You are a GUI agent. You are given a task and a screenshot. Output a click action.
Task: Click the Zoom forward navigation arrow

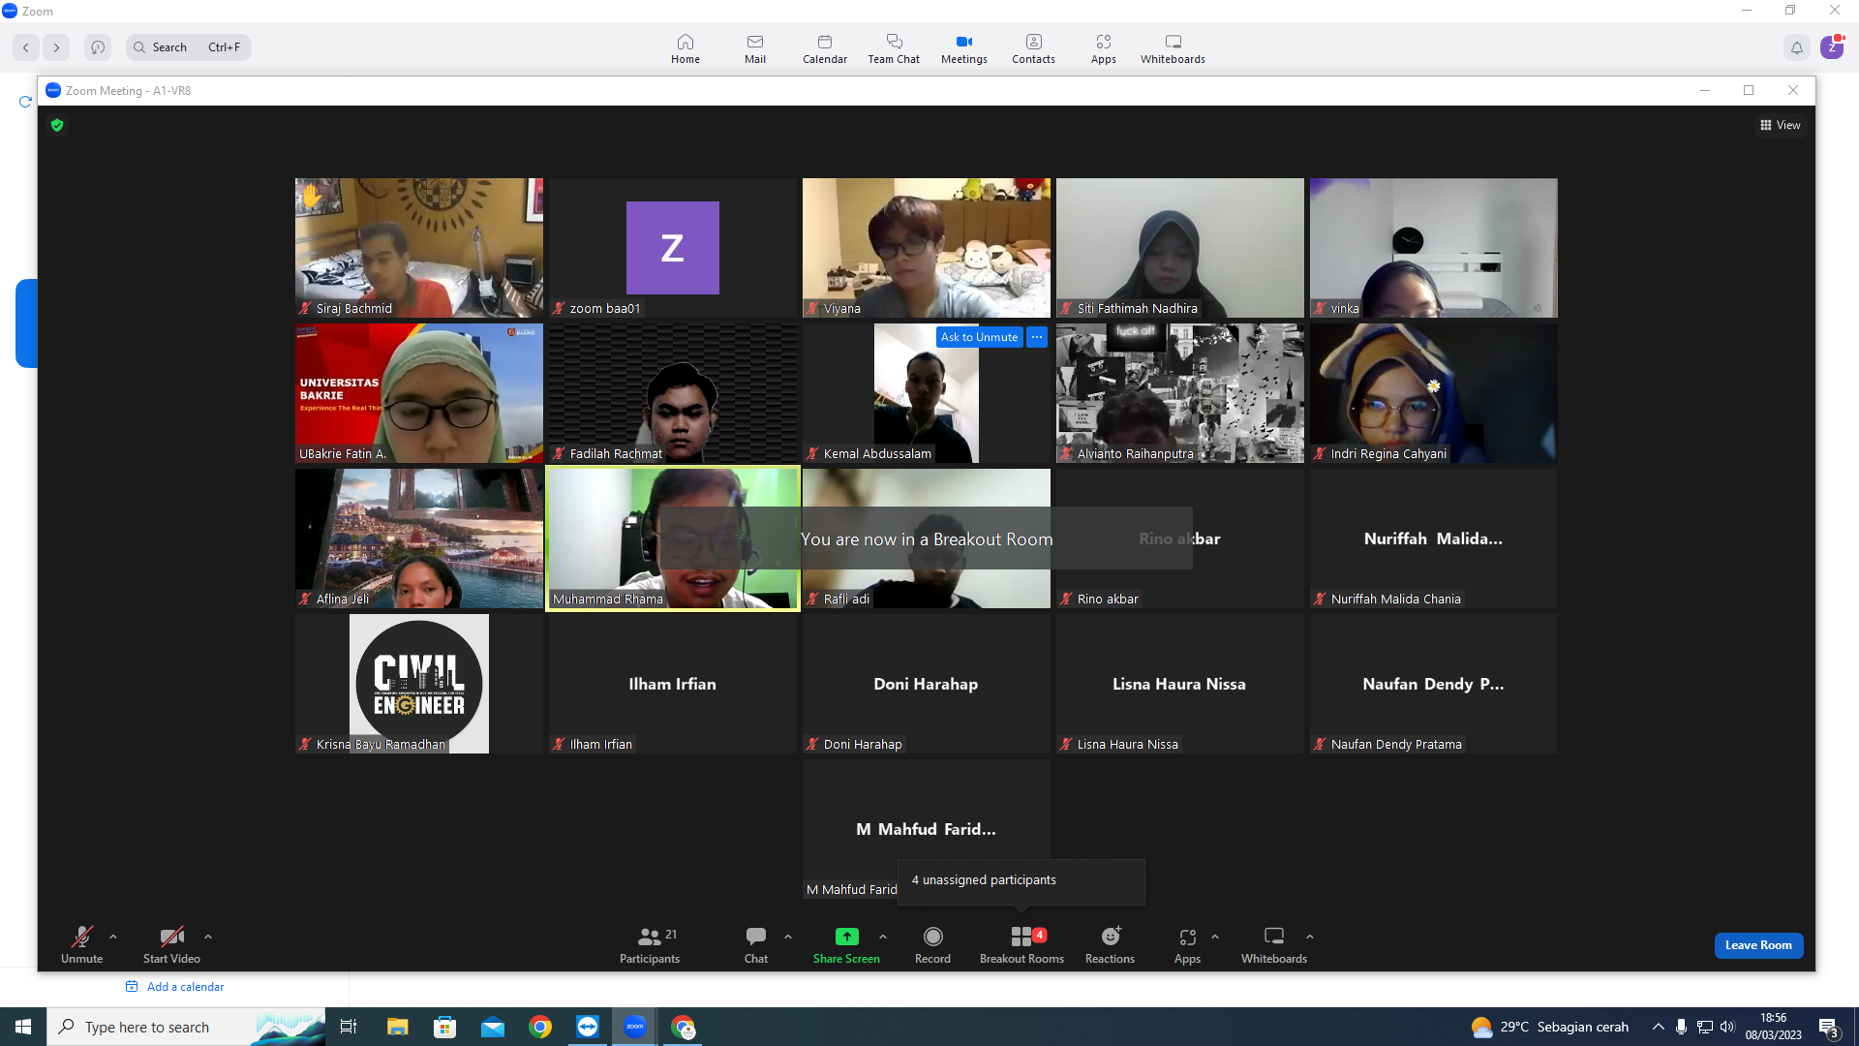(x=56, y=46)
